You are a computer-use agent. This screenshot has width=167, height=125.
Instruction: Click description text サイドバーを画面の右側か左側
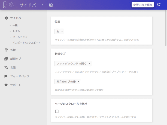(97, 40)
